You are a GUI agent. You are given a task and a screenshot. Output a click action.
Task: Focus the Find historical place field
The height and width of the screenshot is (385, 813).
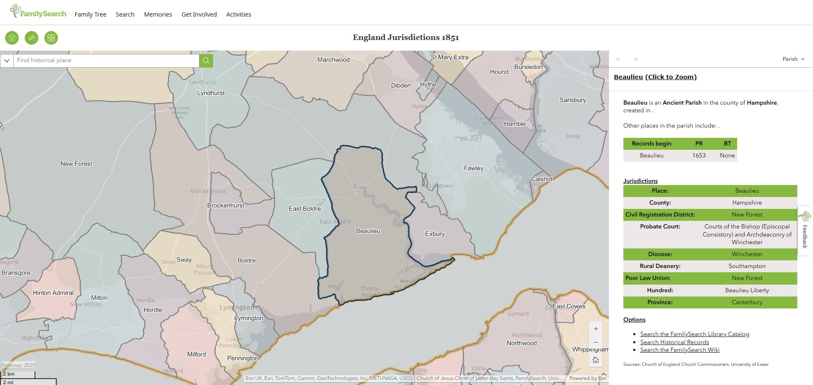point(106,60)
